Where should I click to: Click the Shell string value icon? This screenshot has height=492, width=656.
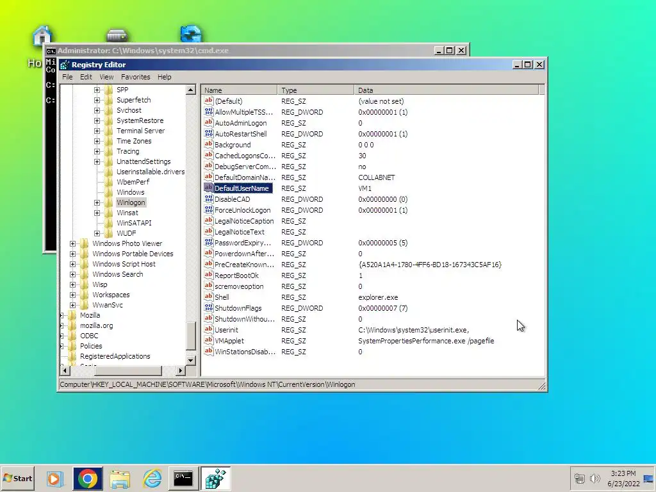click(x=208, y=297)
